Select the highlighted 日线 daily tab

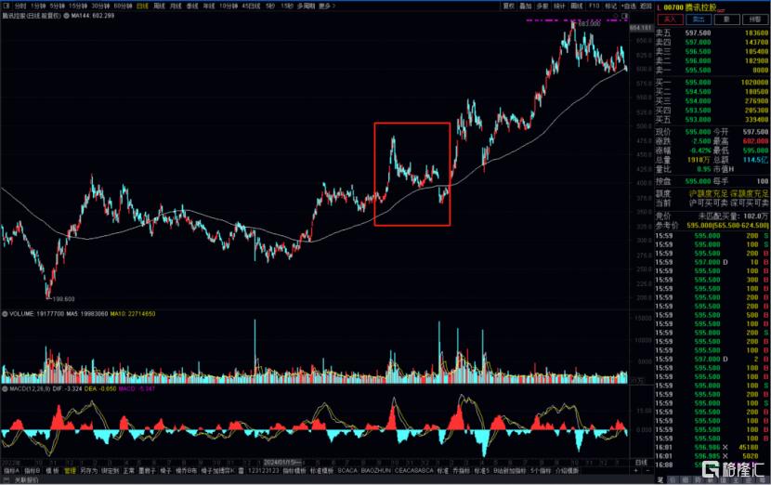[143, 6]
